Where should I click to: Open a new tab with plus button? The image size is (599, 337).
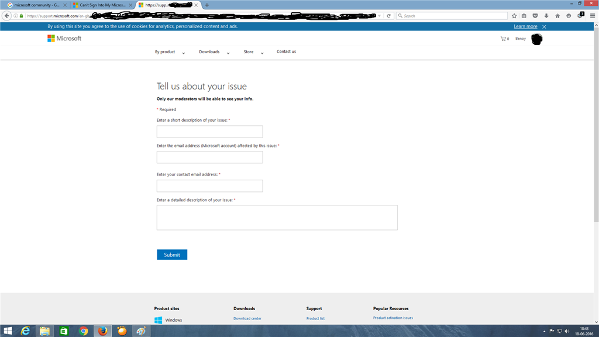coord(207,5)
